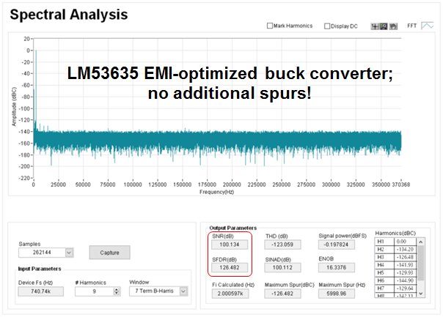Click the Device Fs input field
Screen dimensions: 443x317
(x=40, y=291)
